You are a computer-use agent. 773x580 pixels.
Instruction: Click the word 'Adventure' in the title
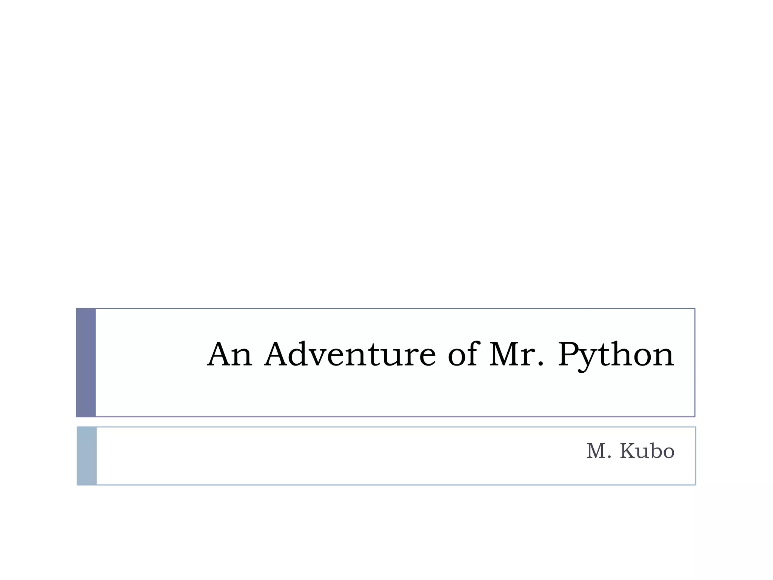pos(350,355)
